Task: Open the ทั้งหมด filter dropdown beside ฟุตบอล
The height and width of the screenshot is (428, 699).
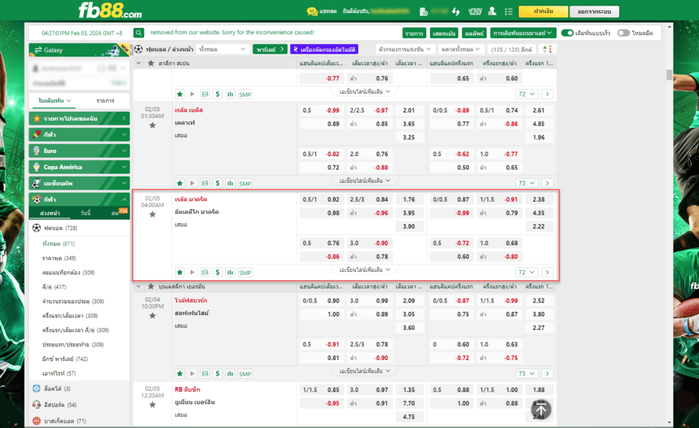Action: (x=222, y=49)
